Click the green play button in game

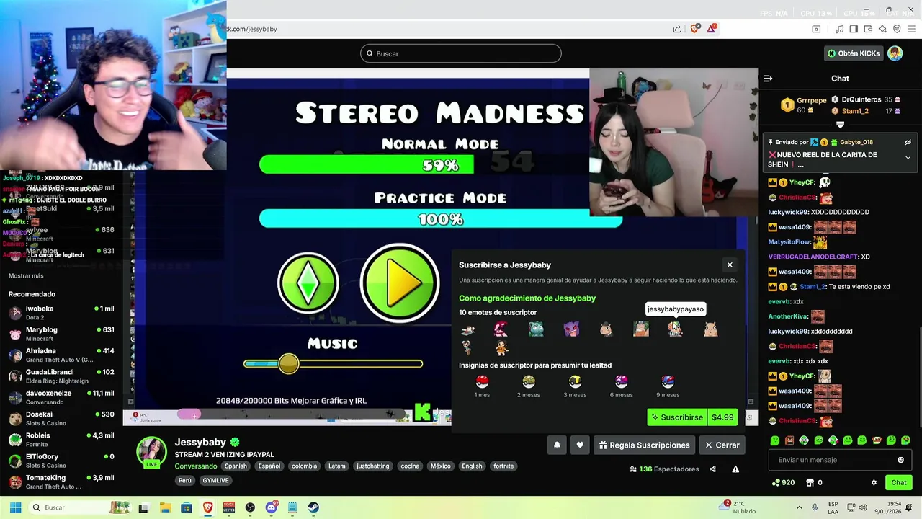point(400,283)
